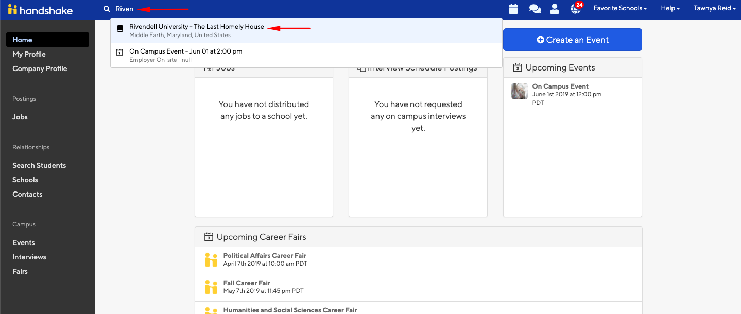This screenshot has width=741, height=314.
Task: Open Company Profile in the sidebar
Action: tap(40, 68)
